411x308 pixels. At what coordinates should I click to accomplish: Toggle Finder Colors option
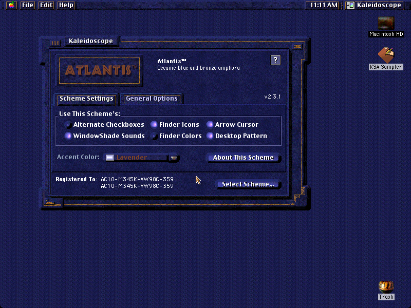[176, 136]
